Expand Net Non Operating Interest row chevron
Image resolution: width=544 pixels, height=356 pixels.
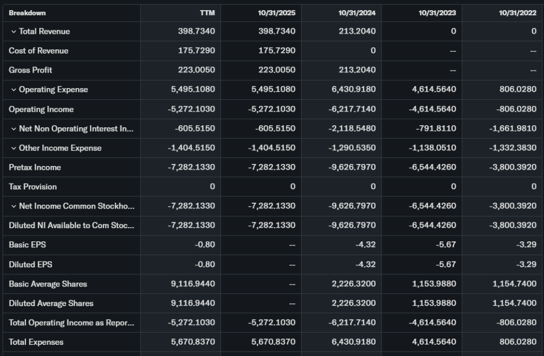point(13,129)
